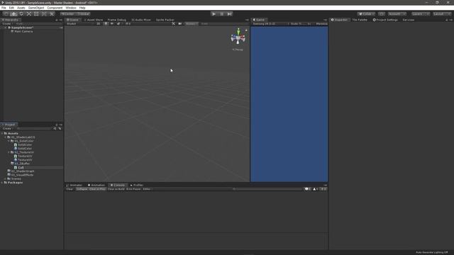The height and width of the screenshot is (255, 454).
Task: Open the GameObject menu
Action: click(x=36, y=8)
